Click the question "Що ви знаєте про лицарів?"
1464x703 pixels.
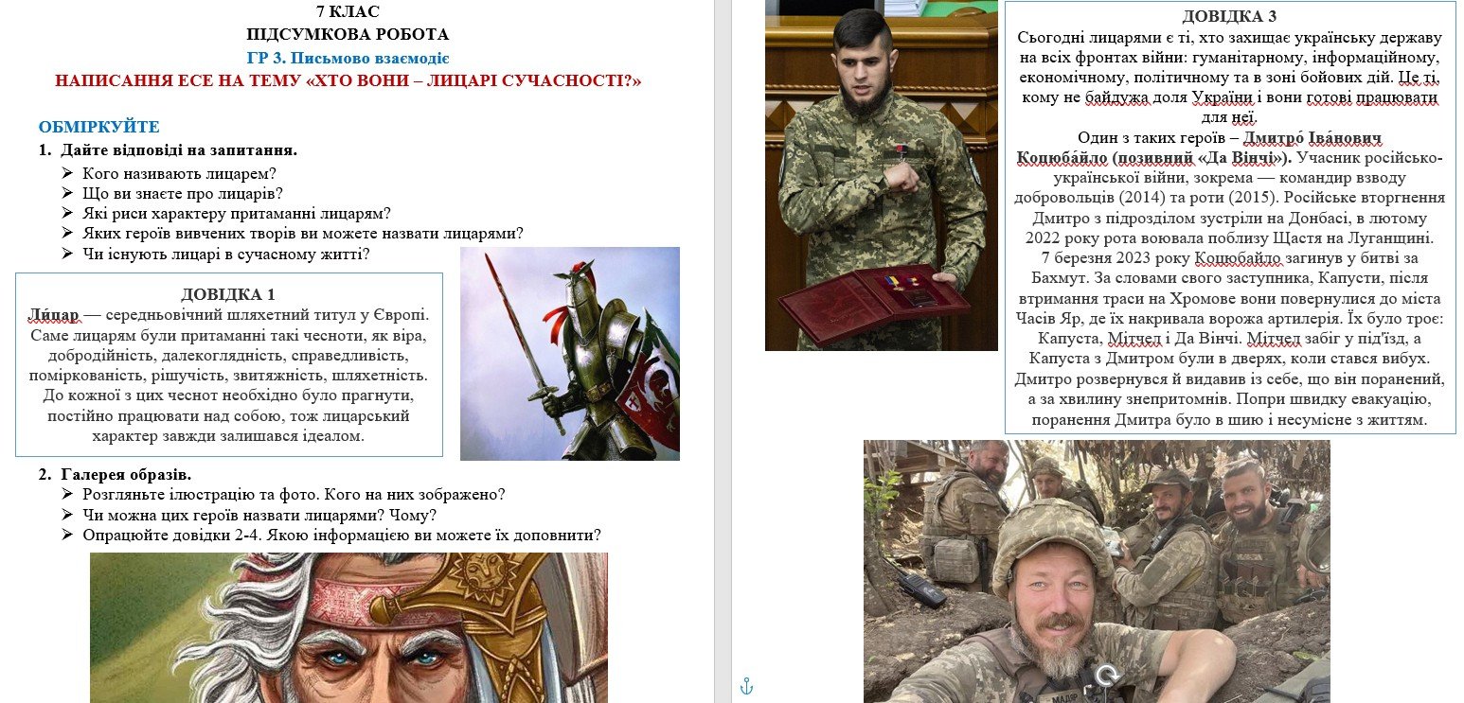tap(185, 194)
